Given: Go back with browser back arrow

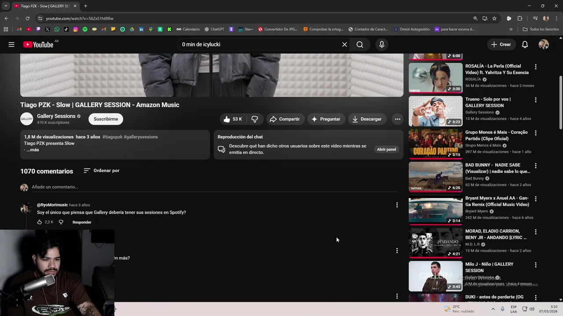Looking at the screenshot, I should pyautogui.click(x=6, y=18).
